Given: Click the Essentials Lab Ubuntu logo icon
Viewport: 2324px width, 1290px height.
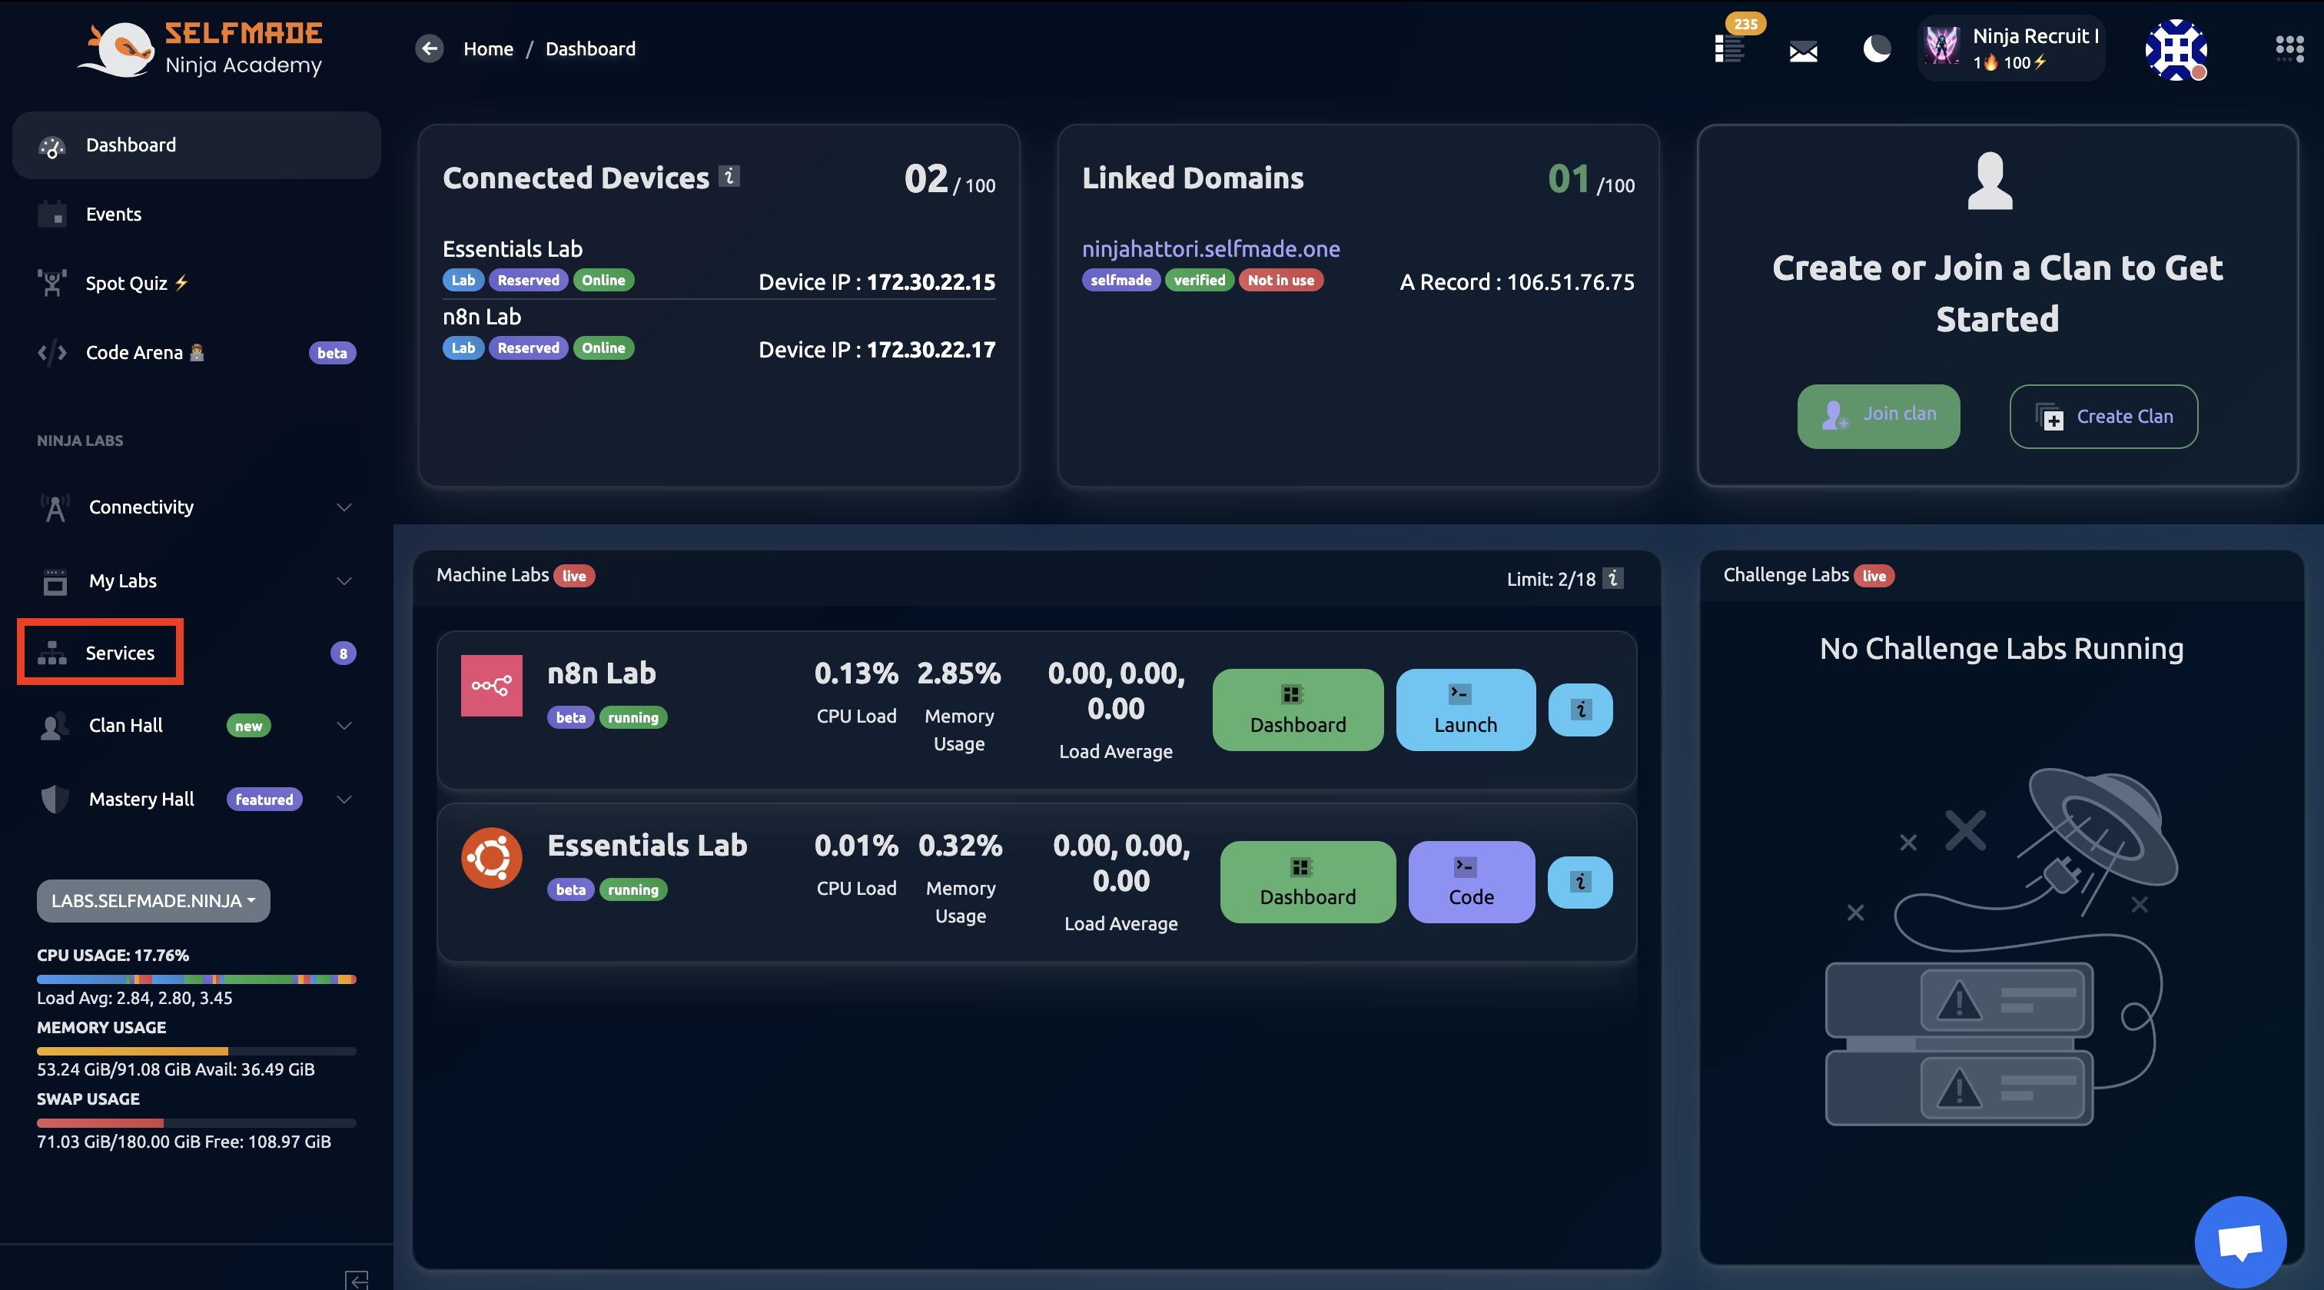Looking at the screenshot, I should point(492,858).
